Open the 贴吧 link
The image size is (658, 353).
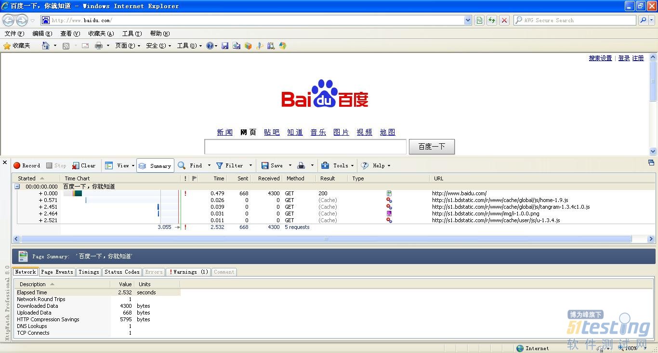pyautogui.click(x=272, y=132)
